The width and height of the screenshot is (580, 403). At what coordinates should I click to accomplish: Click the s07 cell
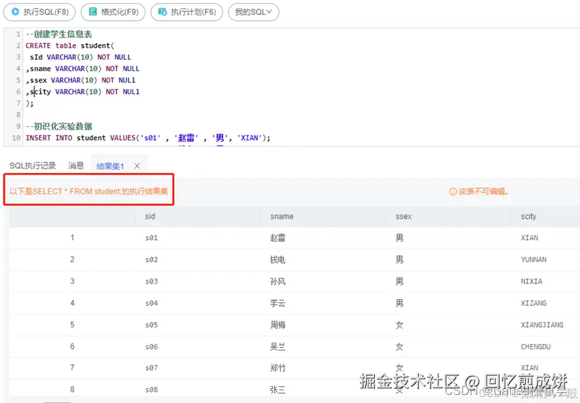(x=152, y=368)
